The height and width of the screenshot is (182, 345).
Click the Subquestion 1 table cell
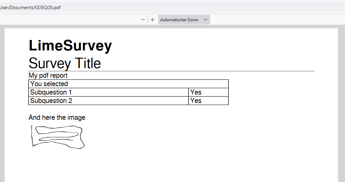[108, 92]
